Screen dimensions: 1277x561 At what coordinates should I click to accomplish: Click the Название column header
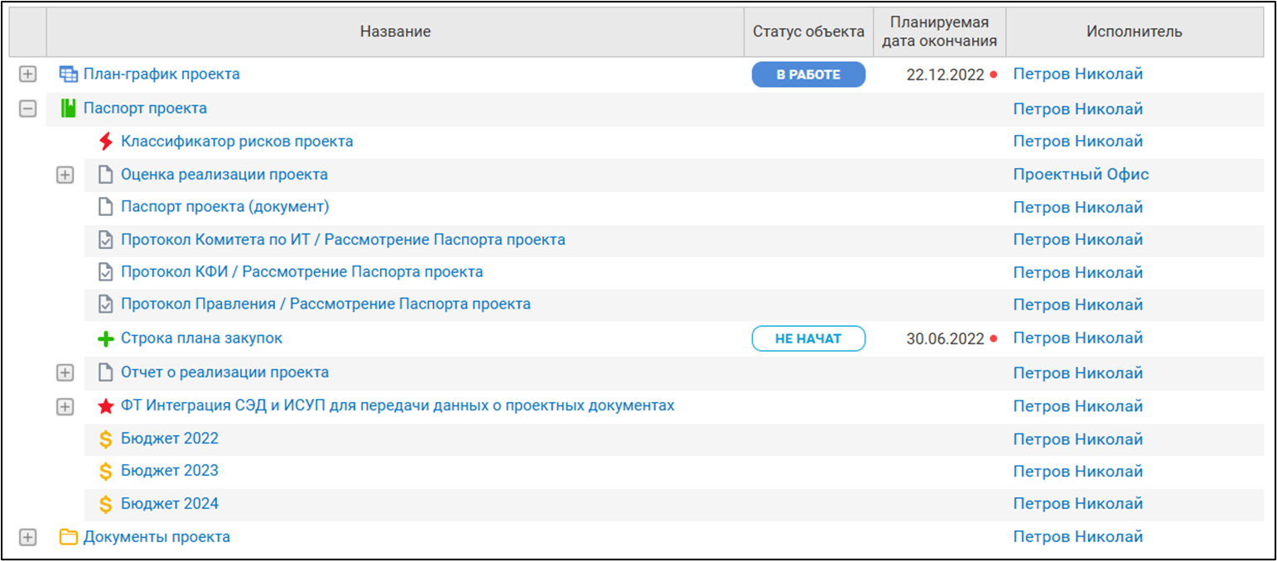coord(395,31)
